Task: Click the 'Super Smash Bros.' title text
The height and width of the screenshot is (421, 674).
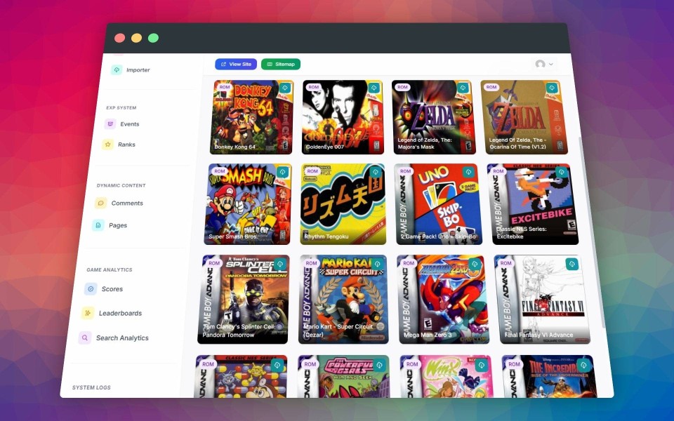Action: click(x=232, y=236)
